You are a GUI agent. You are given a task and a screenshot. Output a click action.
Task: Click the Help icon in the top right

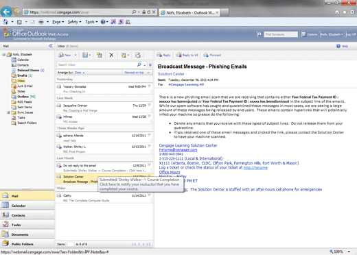[338, 46]
